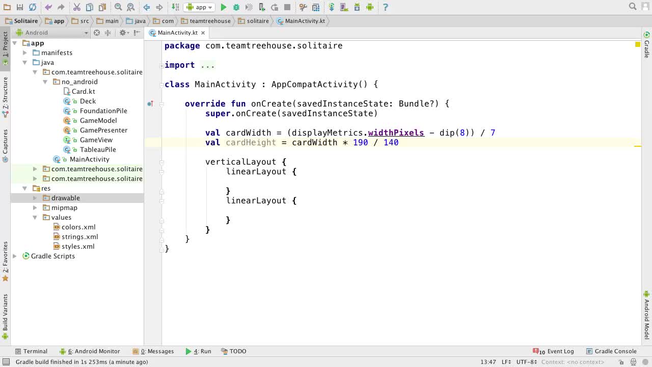
Task: Expand the drawable folder
Action: [x=35, y=198]
